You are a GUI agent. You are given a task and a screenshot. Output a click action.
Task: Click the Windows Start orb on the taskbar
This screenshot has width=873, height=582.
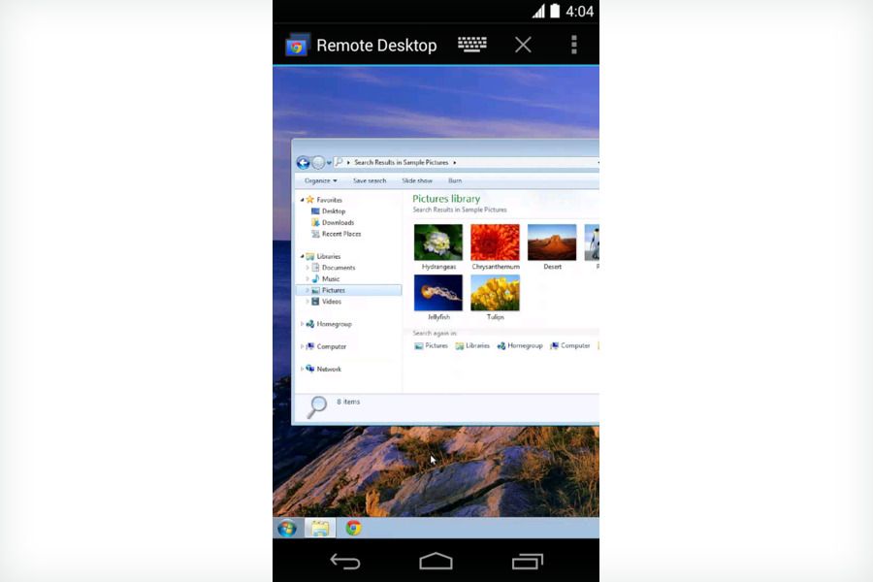point(286,530)
